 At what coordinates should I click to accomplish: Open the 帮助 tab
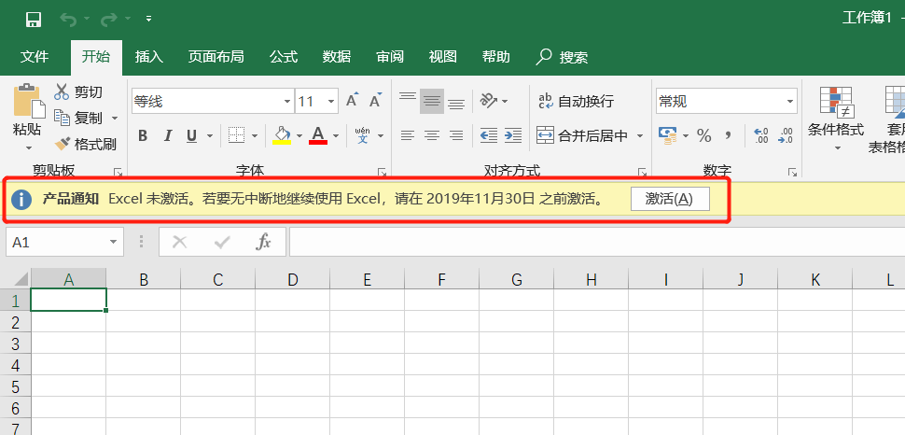coord(495,57)
